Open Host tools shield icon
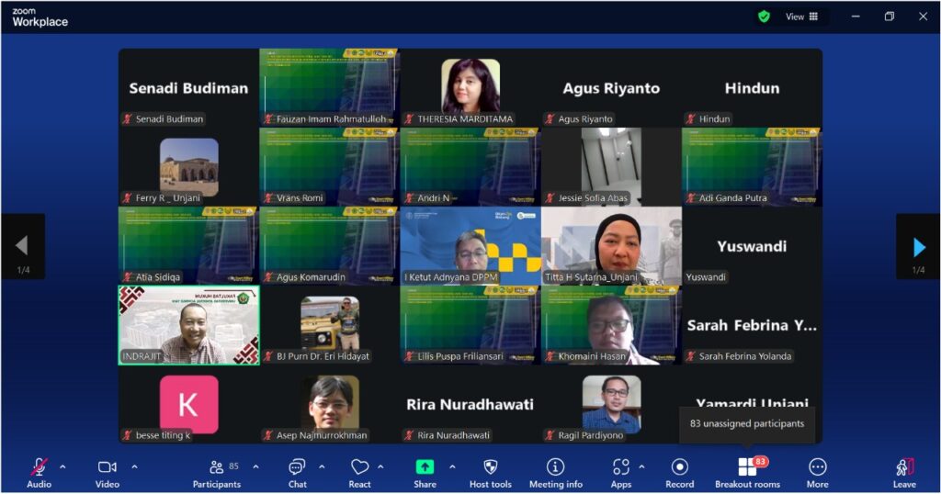Viewport: 941px width, 494px height. [490, 472]
